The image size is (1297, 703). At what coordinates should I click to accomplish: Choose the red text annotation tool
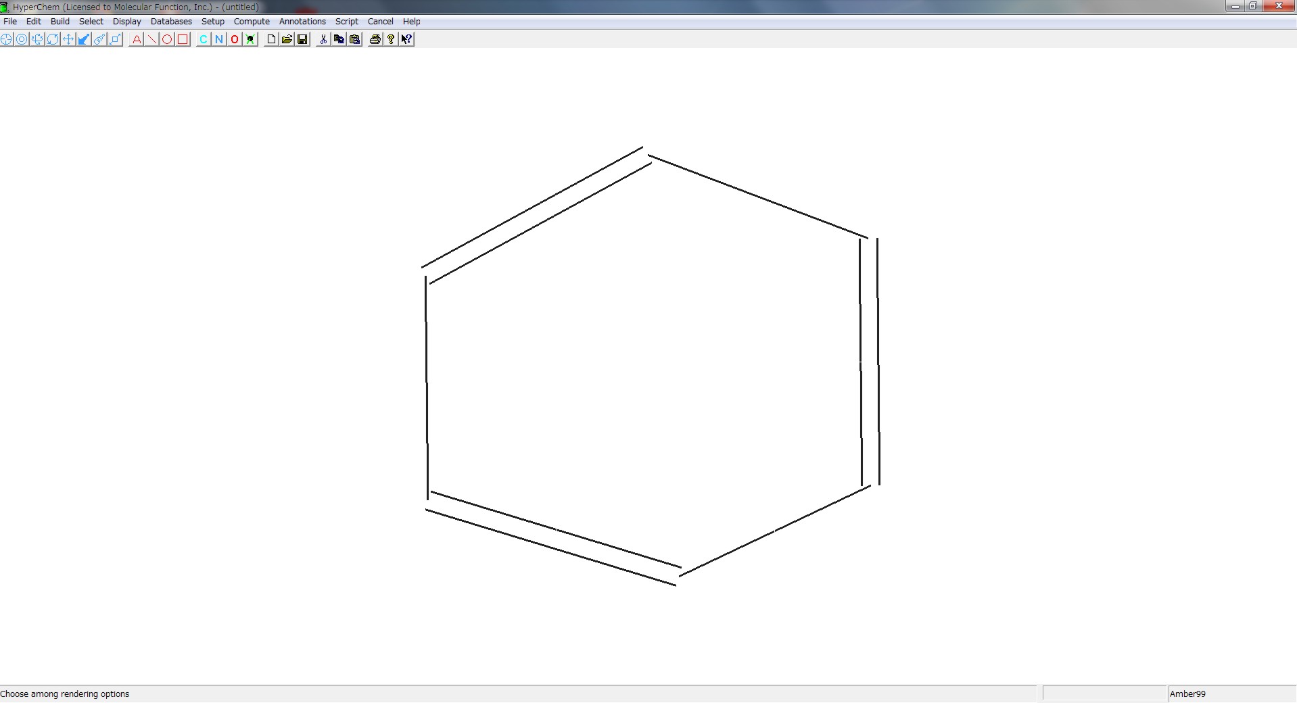(137, 39)
